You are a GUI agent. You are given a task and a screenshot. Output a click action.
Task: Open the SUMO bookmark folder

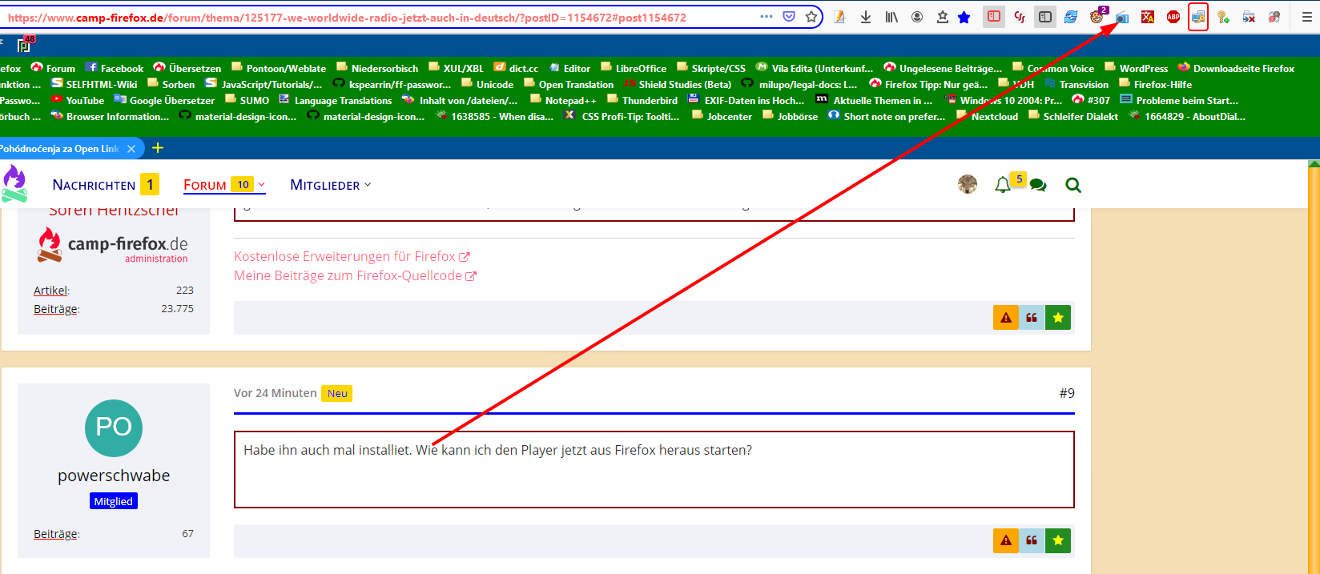247,100
